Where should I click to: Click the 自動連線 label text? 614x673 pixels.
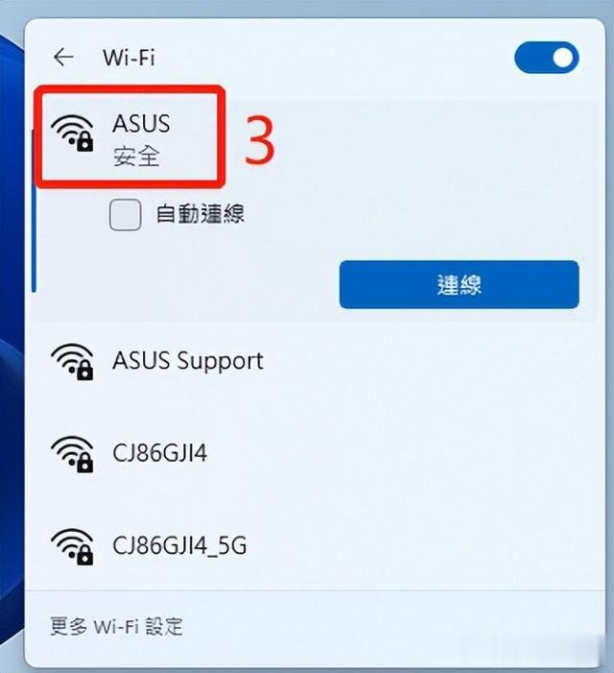click(200, 214)
